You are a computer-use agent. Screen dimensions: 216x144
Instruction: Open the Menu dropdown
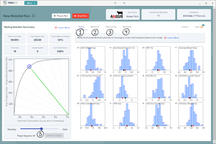(x=30, y=3)
